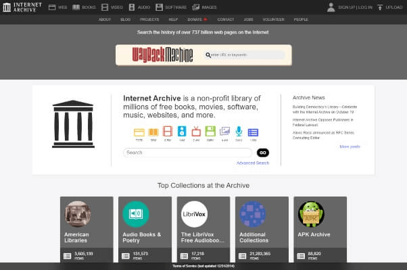Click the Audio Books & Poetry title text
The width and height of the screenshot is (407, 270).
click(142, 238)
